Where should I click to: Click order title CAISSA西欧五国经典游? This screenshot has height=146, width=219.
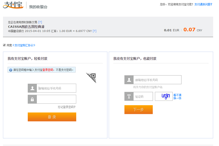point(26,27)
